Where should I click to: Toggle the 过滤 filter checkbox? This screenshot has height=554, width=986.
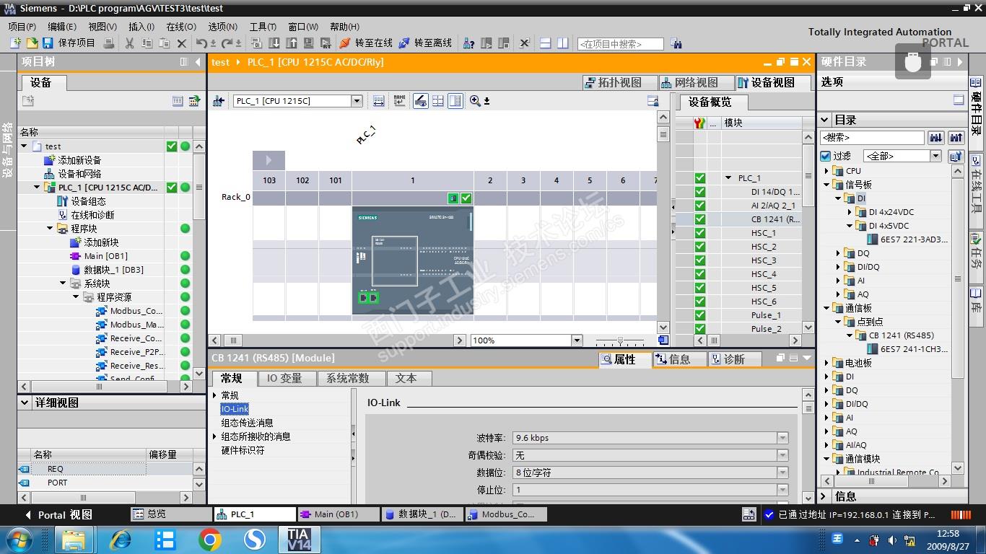click(x=826, y=156)
